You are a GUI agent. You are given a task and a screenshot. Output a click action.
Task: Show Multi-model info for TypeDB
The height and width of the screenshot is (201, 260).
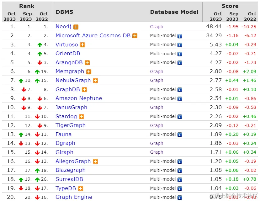pos(180,188)
